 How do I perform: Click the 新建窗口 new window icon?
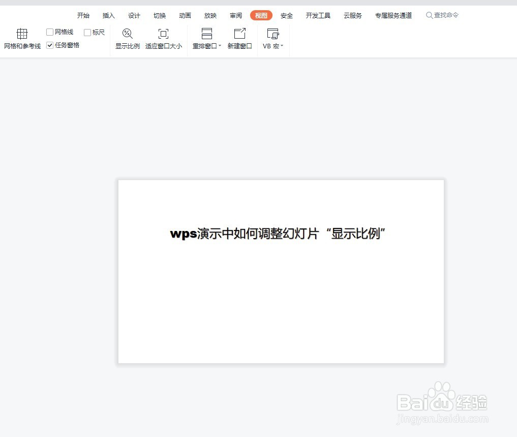(x=240, y=34)
